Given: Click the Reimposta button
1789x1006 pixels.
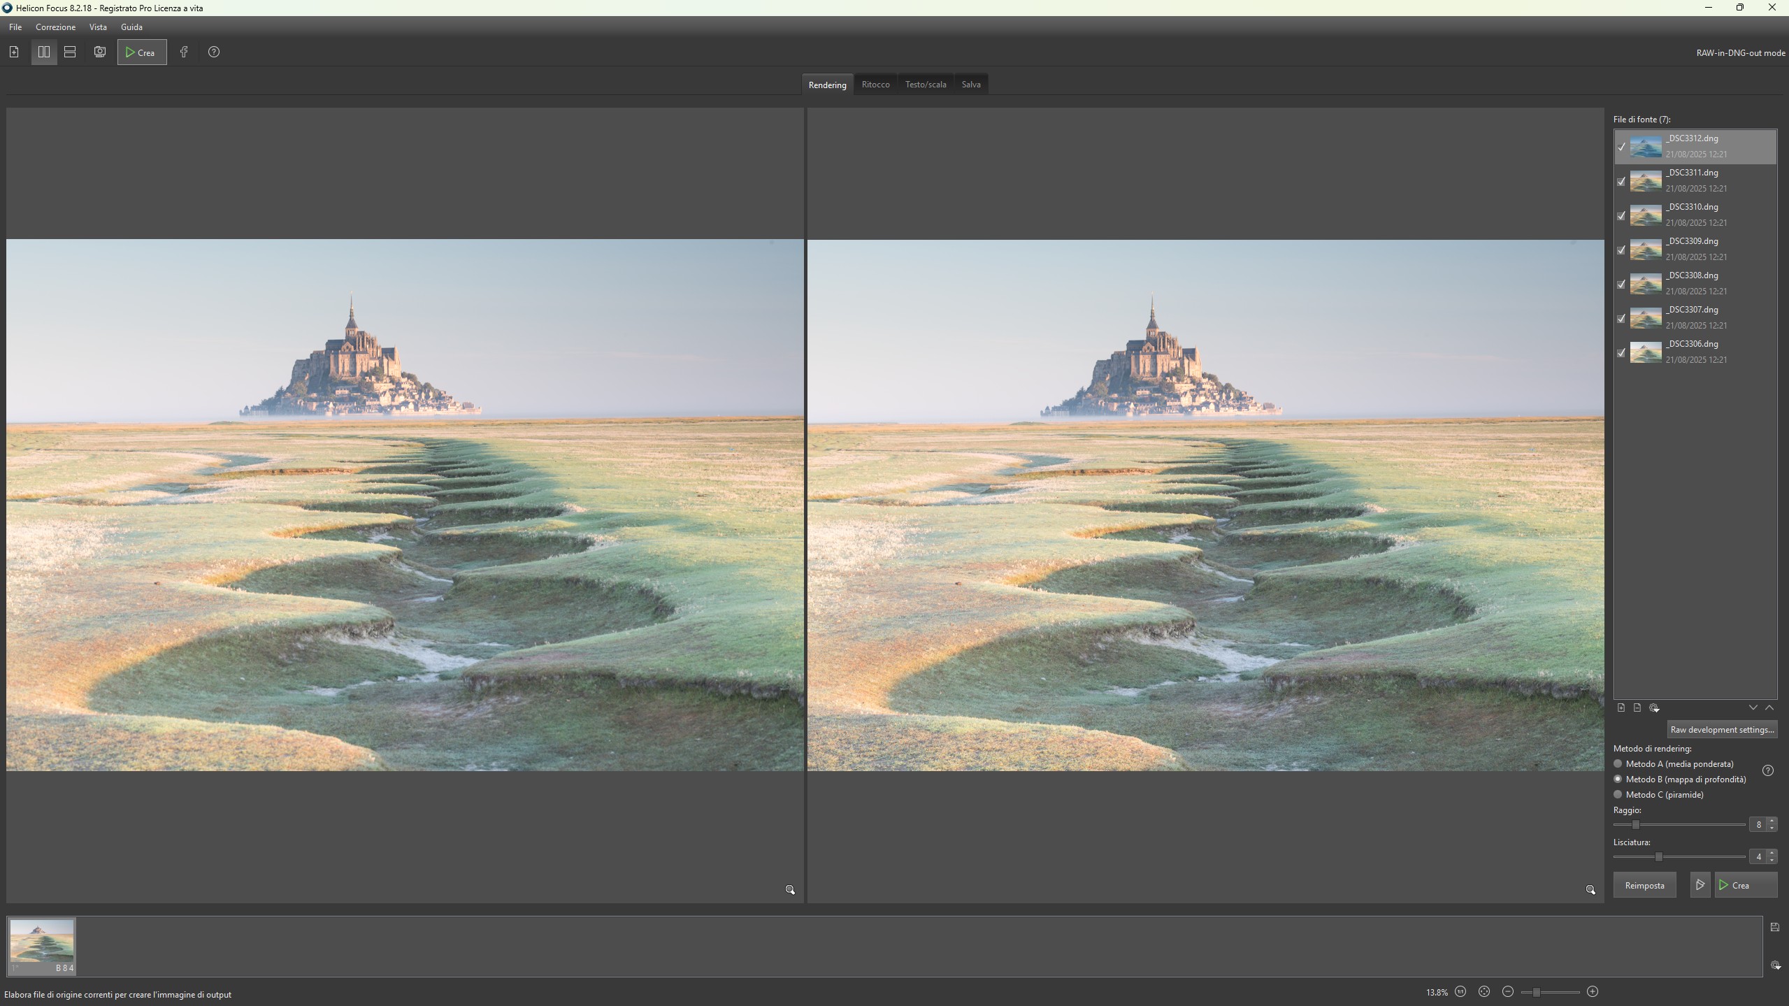Looking at the screenshot, I should tap(1644, 885).
